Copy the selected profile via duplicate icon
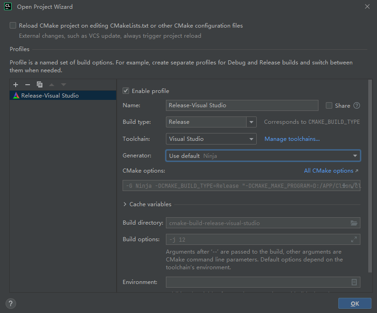Image resolution: width=377 pixels, height=313 pixels. pyautogui.click(x=40, y=85)
